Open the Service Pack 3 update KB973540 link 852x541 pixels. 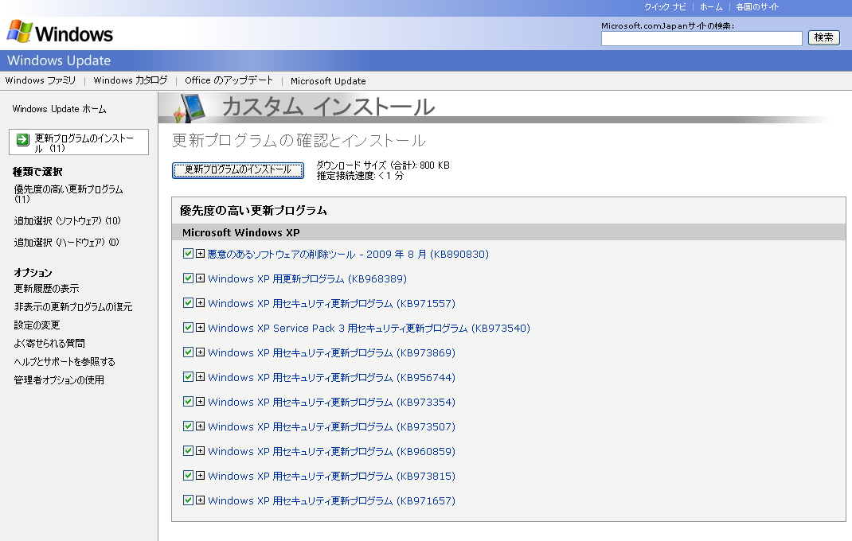[369, 328]
